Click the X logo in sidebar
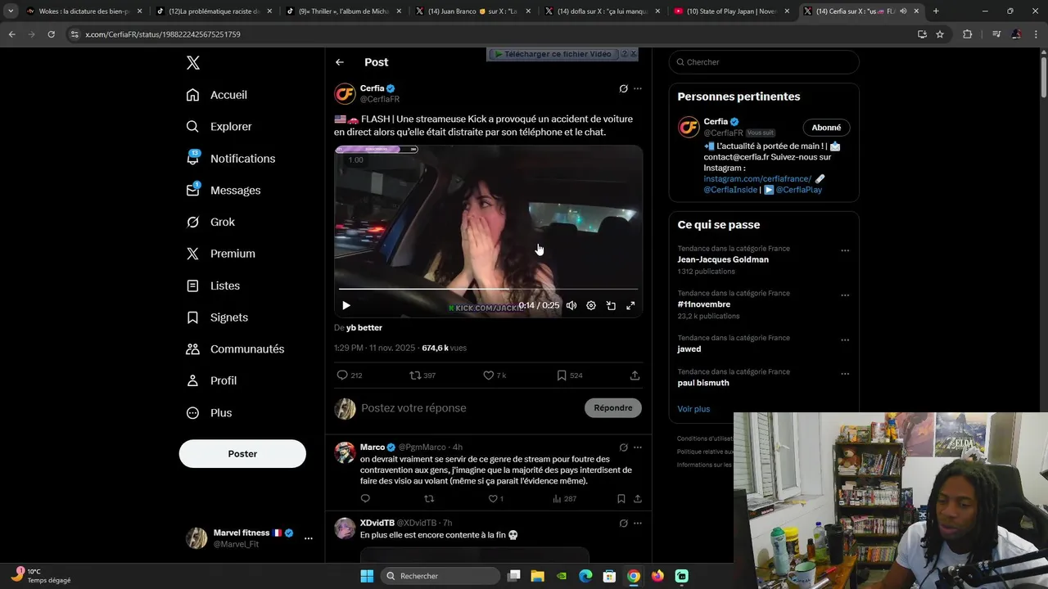Screen dimensions: 1048x589 pyautogui.click(x=193, y=63)
